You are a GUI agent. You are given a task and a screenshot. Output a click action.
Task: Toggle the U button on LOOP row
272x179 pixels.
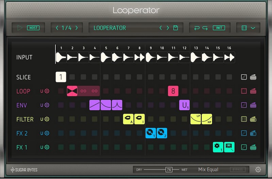[x=41, y=91]
